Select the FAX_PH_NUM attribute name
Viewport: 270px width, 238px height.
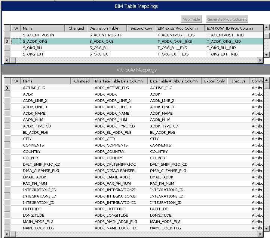(35, 183)
